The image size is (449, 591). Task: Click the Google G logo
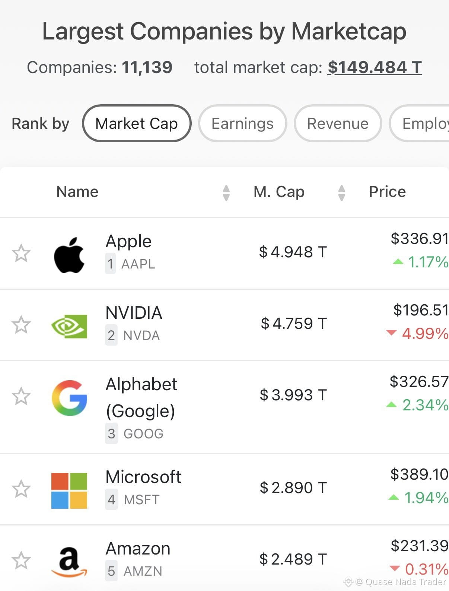coord(70,398)
